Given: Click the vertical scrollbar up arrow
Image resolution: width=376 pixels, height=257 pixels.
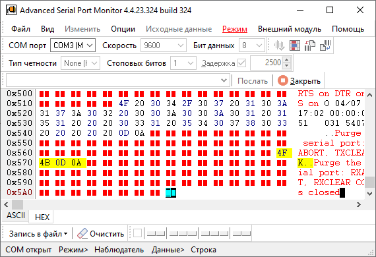Looking at the screenshot, I should tap(370, 95).
